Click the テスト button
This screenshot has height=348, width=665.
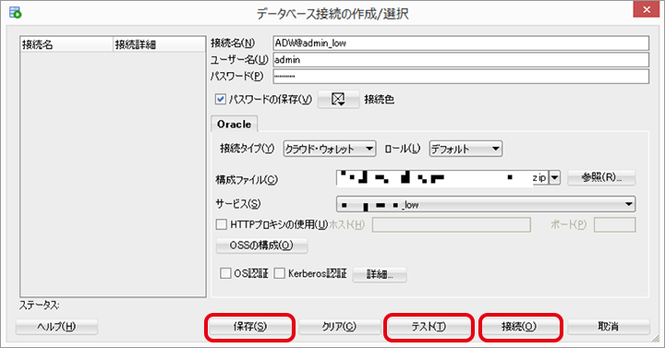click(429, 327)
